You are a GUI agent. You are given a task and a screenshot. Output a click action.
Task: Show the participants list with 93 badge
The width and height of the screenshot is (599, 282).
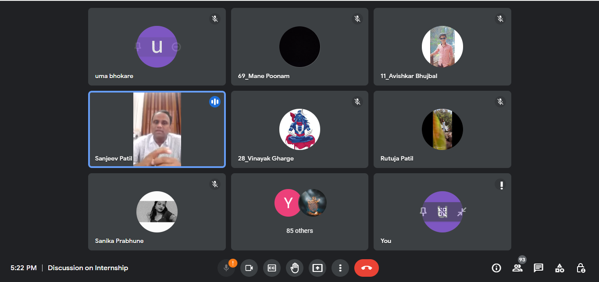coord(517,268)
